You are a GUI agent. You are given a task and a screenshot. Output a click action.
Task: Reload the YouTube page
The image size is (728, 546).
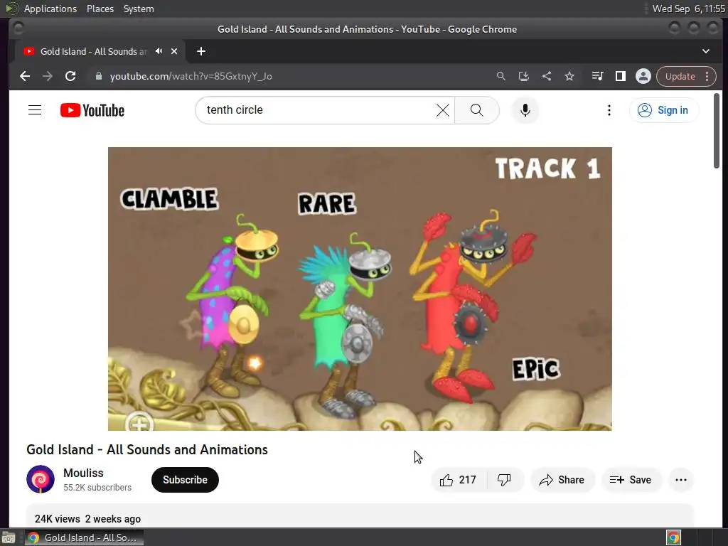click(x=70, y=76)
